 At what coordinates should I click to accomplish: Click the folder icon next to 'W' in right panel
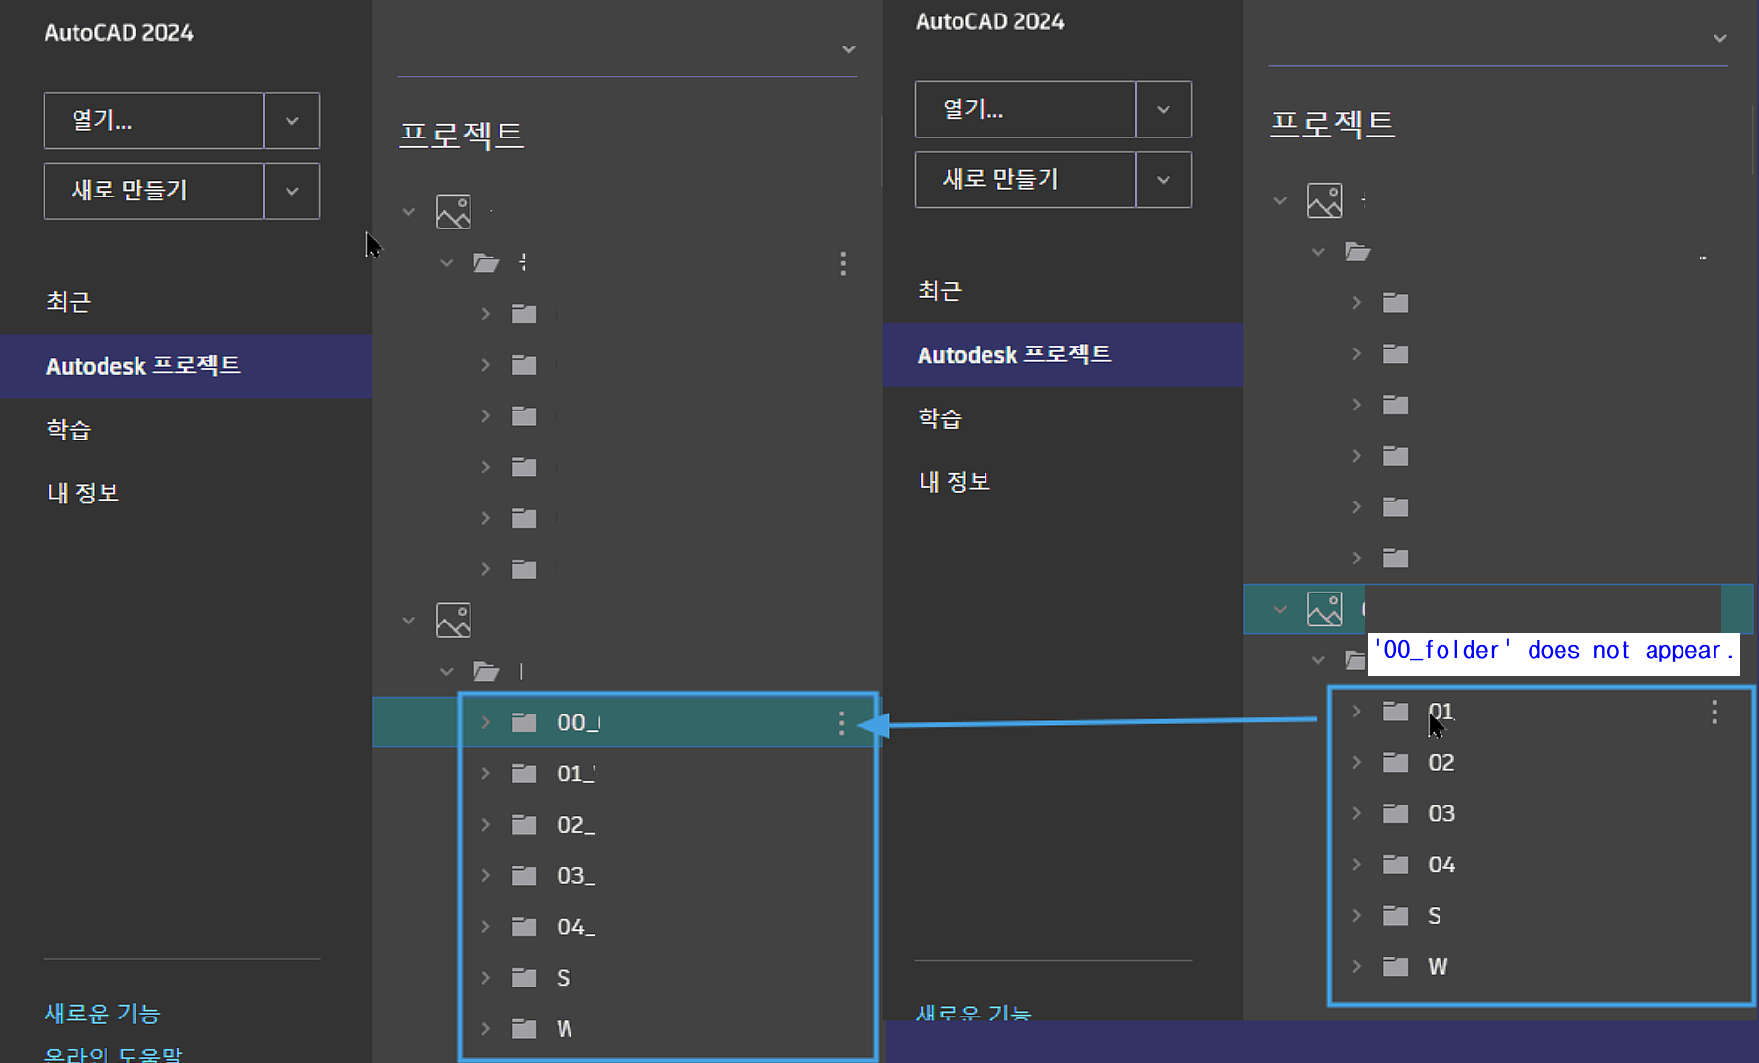[1395, 965]
